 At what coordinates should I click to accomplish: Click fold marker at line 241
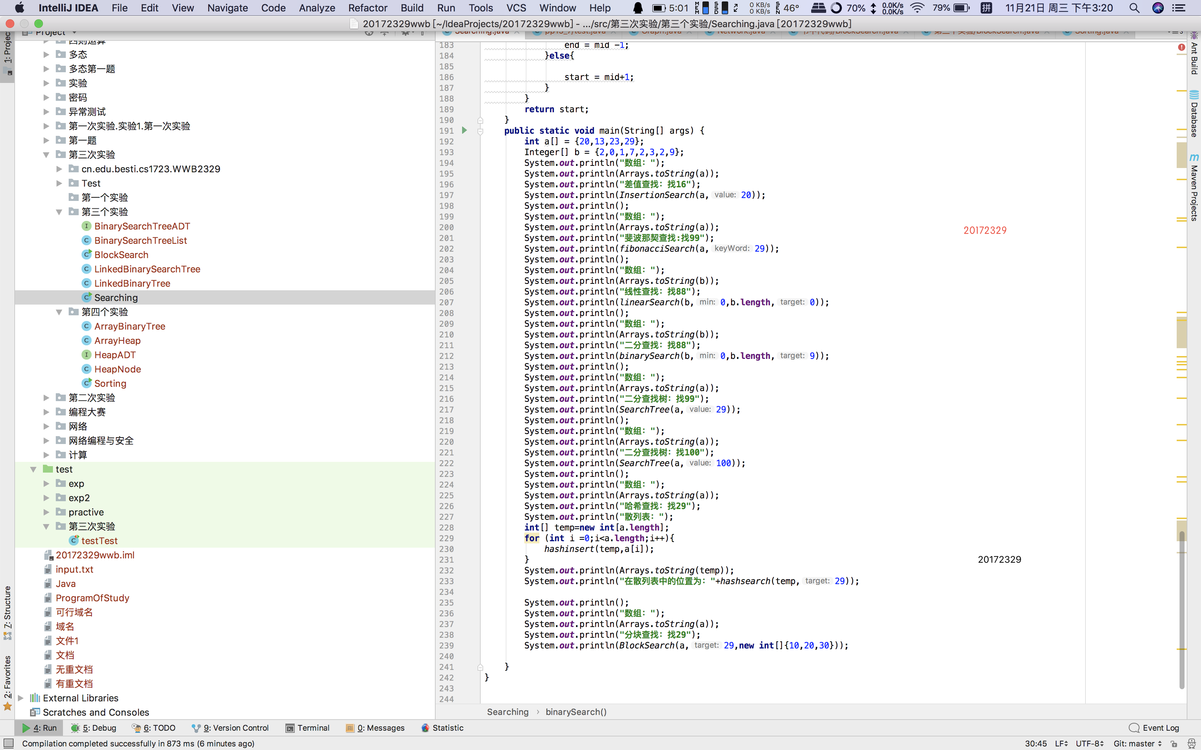click(480, 667)
